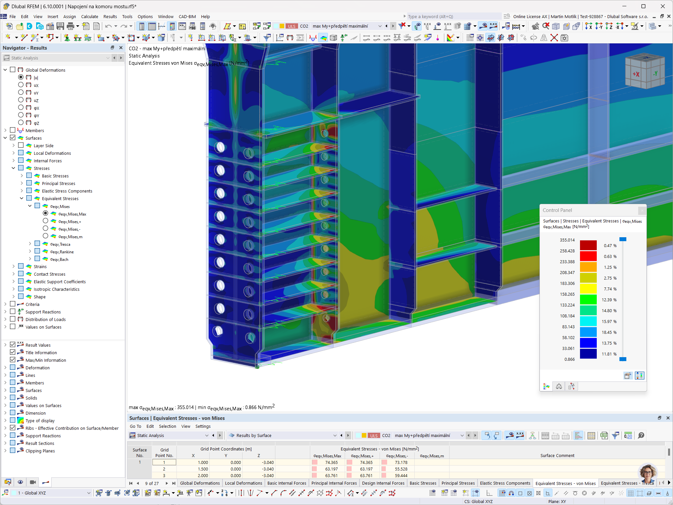Export the results table to Excel
Viewport: 673px width, 505px height.
tap(604, 435)
